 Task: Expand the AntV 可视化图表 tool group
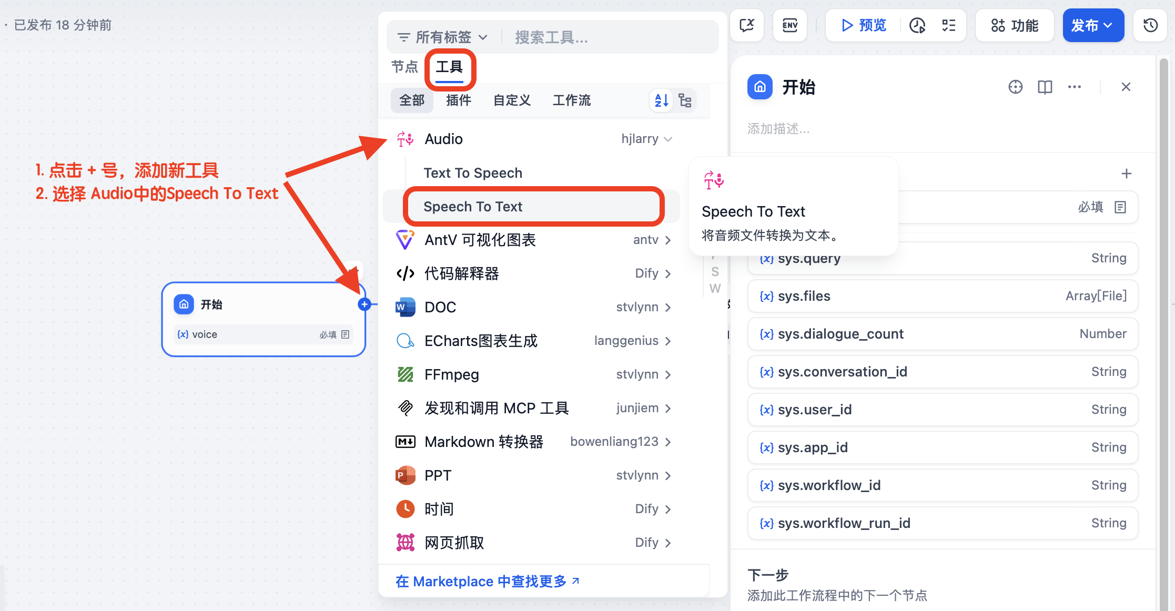[668, 240]
